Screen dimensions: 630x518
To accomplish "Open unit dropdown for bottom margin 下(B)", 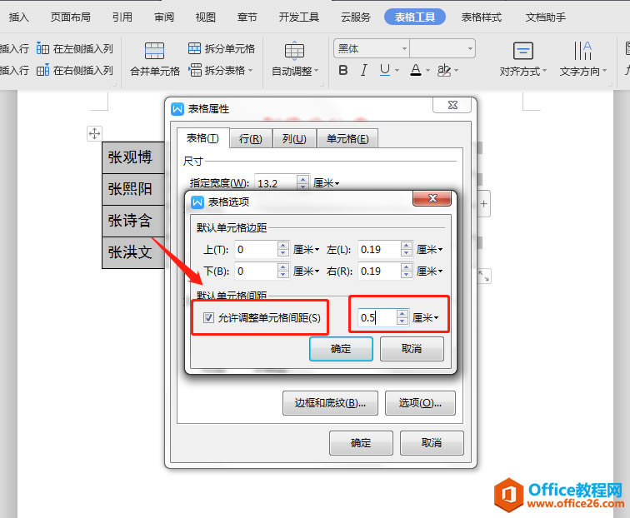I will point(306,271).
